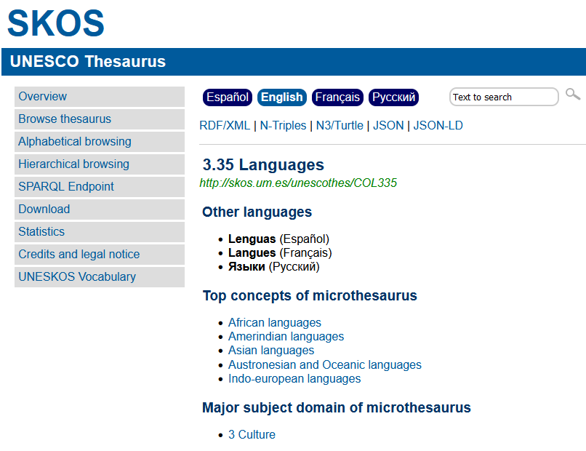Select the English language button
The width and height of the screenshot is (586, 451).
click(x=282, y=97)
